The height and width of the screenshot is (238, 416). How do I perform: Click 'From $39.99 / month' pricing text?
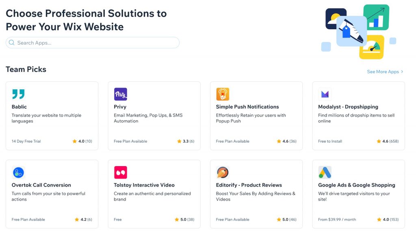click(337, 219)
